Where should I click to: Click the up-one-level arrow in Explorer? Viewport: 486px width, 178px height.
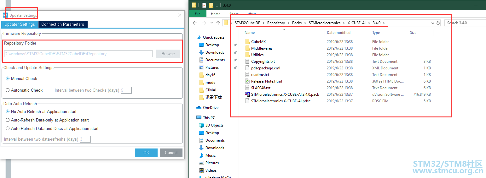[x=218, y=23]
